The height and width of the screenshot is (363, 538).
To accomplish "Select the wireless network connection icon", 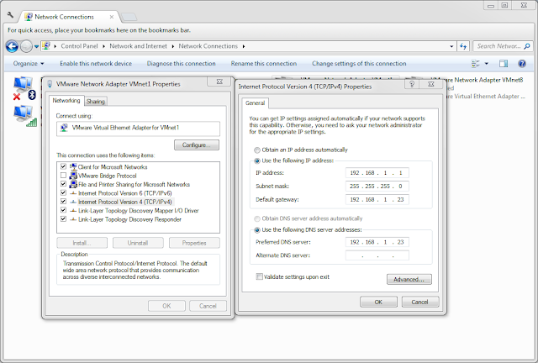I will click(x=25, y=116).
